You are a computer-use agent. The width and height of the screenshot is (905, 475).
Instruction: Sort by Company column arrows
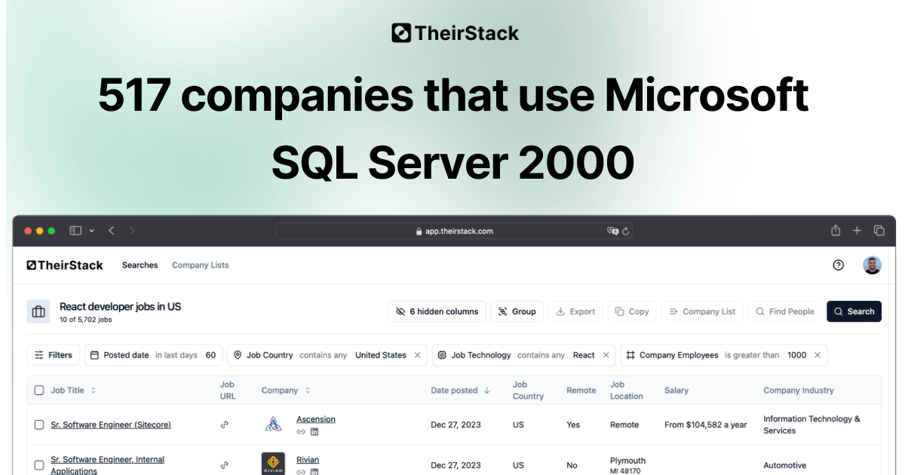pyautogui.click(x=308, y=391)
